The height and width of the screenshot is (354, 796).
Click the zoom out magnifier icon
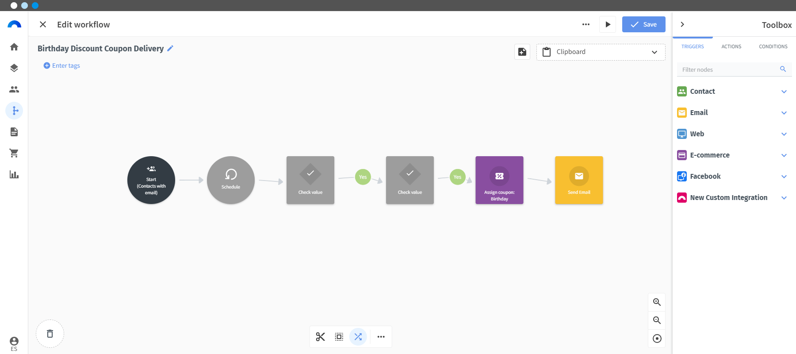tap(657, 320)
